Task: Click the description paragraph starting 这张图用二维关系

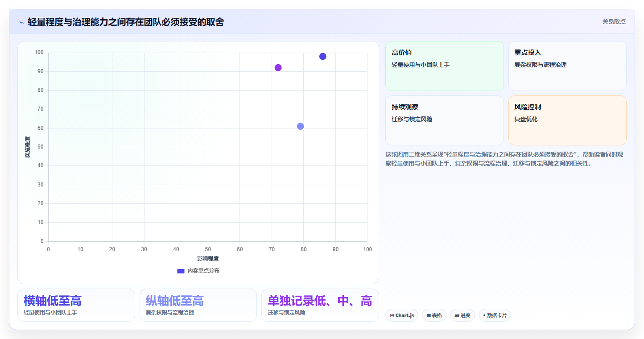Action: [x=504, y=159]
